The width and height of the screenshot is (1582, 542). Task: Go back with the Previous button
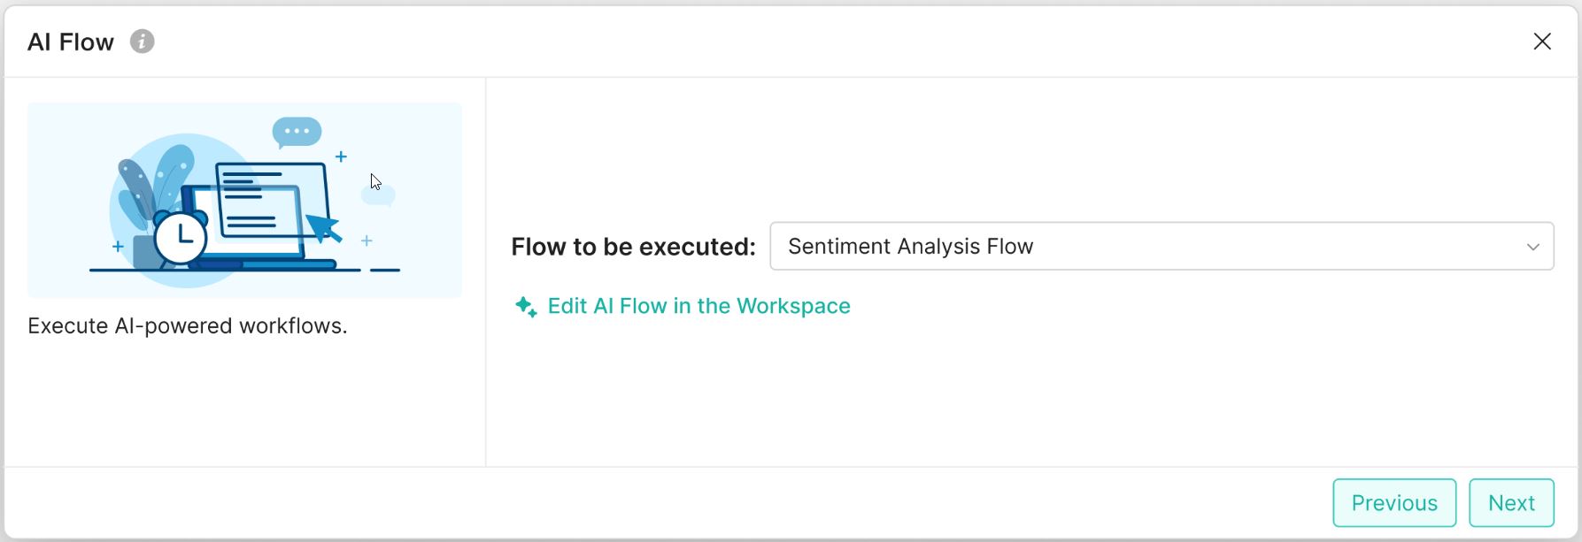[x=1393, y=502]
